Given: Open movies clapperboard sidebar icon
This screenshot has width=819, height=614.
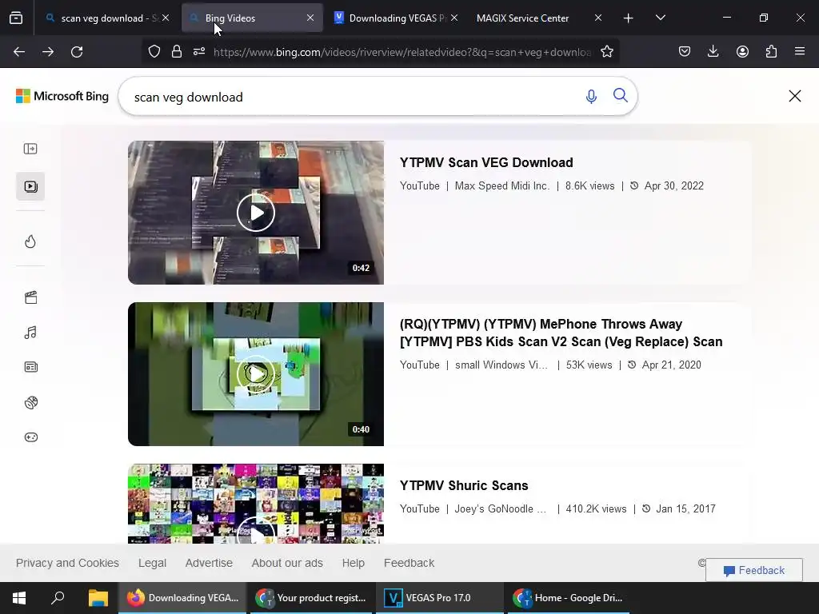Looking at the screenshot, I should (31, 297).
